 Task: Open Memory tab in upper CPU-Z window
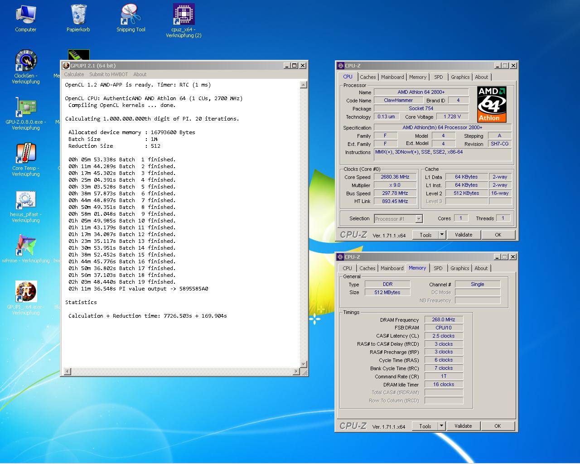418,77
